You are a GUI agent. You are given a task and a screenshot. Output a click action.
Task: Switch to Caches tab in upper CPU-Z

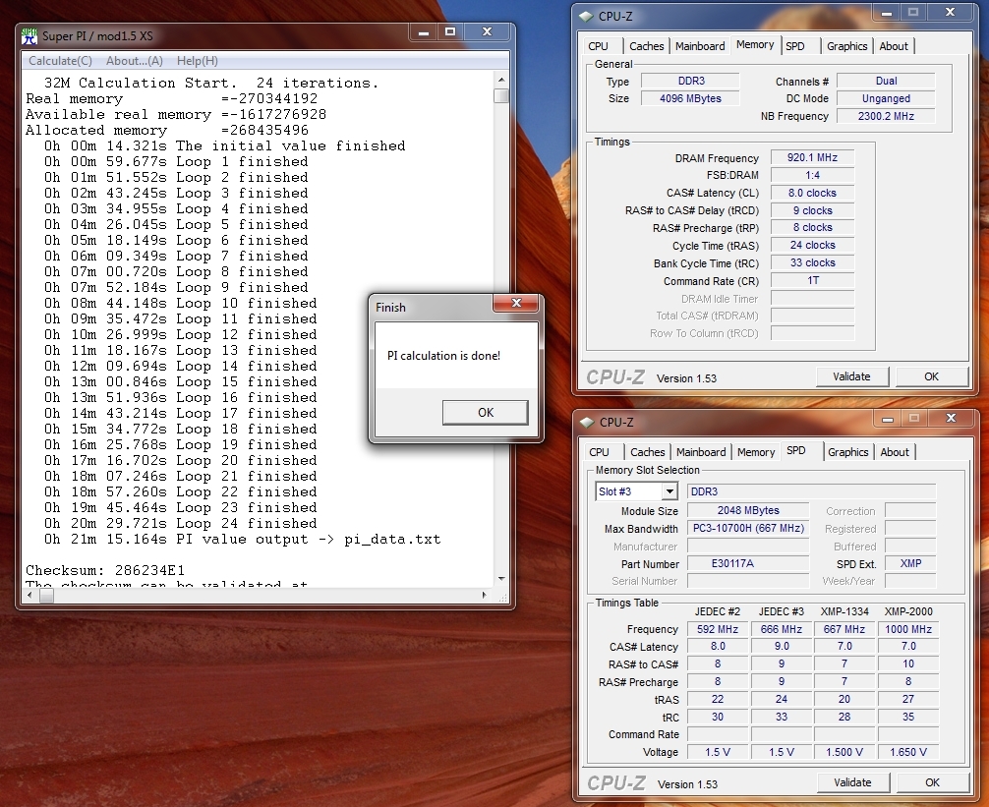coord(647,46)
